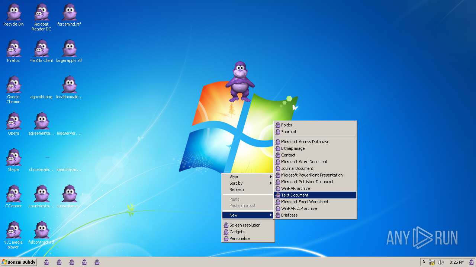The height and width of the screenshot is (267, 476).
Task: Open the Bonzai Buhdy Start button
Action: pyautogui.click(x=19, y=262)
